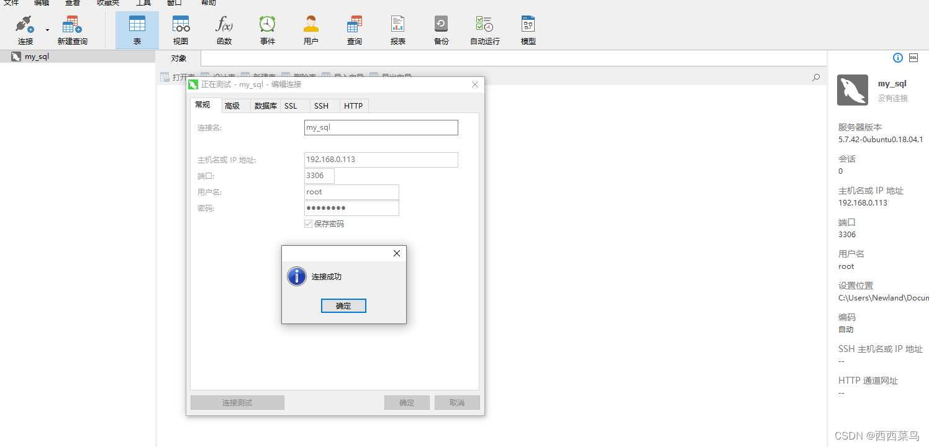Click the username field showing root
Screen dimensions: 929x447
351,192
